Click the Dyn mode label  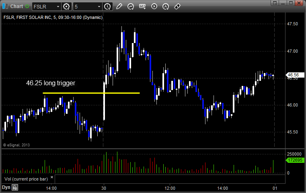tap(6, 187)
